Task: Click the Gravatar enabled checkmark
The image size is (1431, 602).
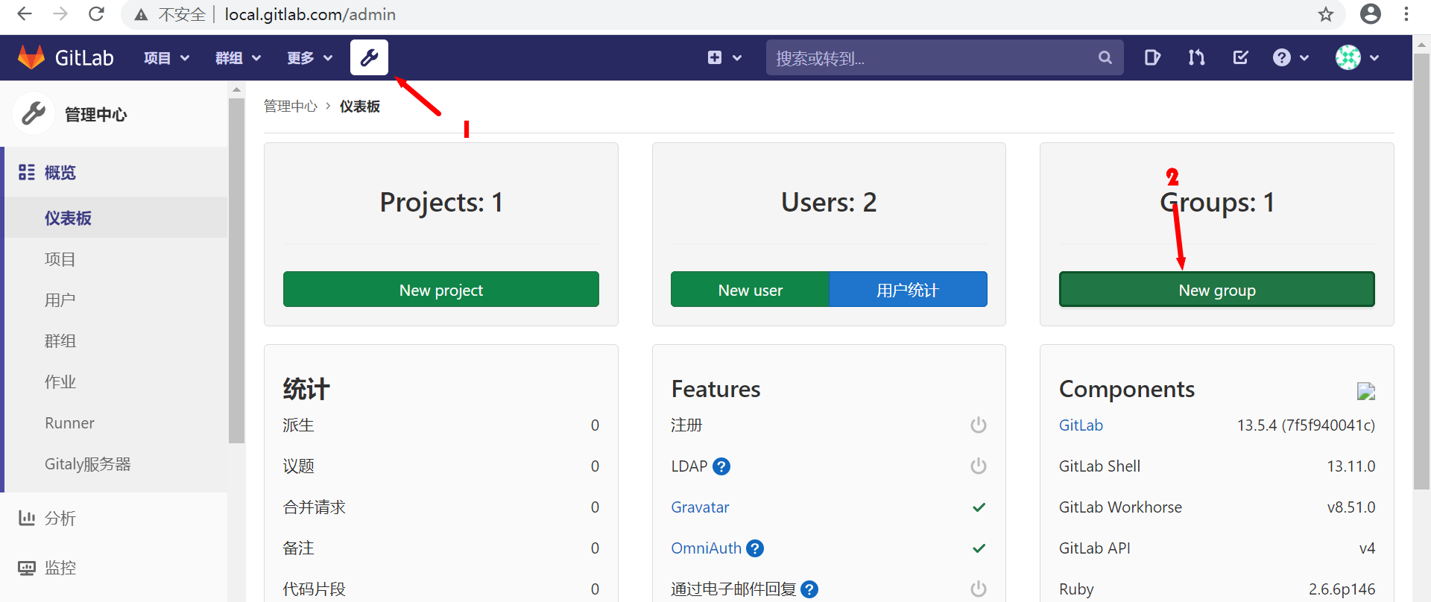Action: click(x=979, y=507)
